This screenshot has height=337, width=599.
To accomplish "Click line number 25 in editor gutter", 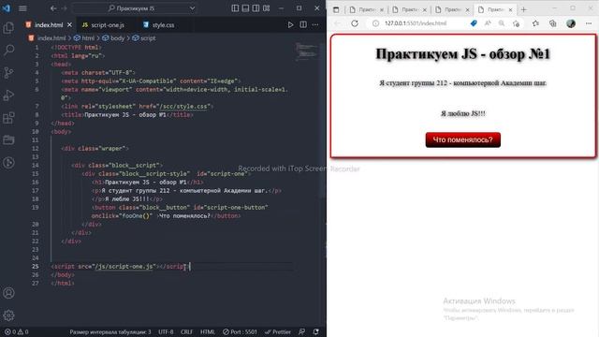I will [x=36, y=266].
